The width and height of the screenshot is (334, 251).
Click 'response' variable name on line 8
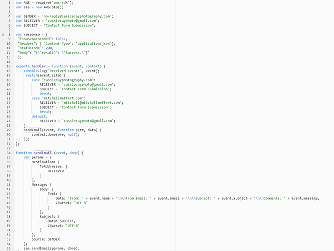[32, 34]
